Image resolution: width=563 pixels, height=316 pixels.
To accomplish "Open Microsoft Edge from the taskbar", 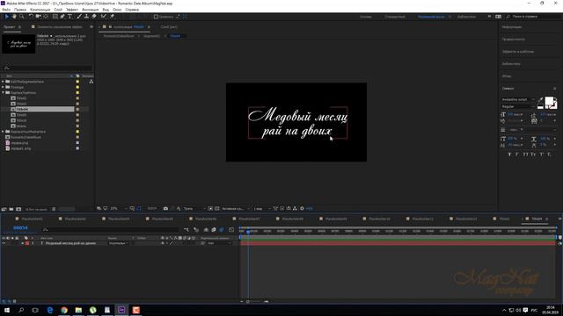I will coord(50,310).
